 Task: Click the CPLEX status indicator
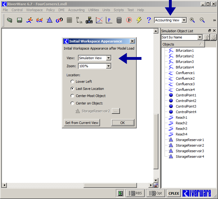coord(174,193)
